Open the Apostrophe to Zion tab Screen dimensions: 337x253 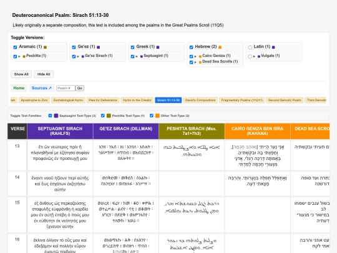34,100
